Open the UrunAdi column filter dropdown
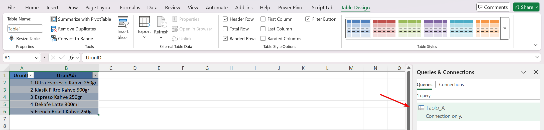The height and width of the screenshot is (130, 544). point(95,75)
